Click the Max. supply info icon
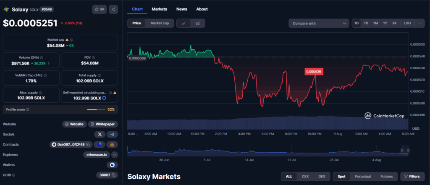Screen dimensions: 430x185 tap(40, 93)
